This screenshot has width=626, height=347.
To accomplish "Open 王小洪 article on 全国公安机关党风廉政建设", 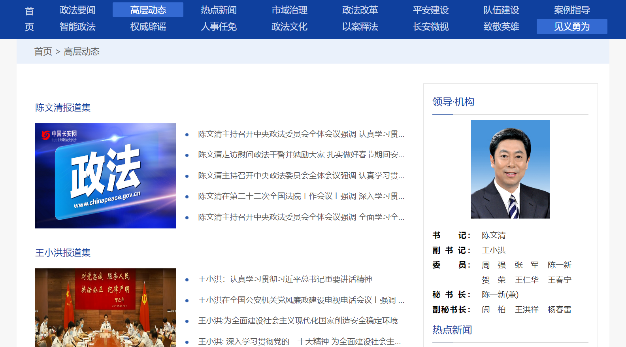I will (301, 300).
